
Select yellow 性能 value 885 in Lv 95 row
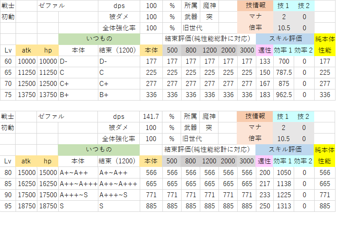[325, 206]
